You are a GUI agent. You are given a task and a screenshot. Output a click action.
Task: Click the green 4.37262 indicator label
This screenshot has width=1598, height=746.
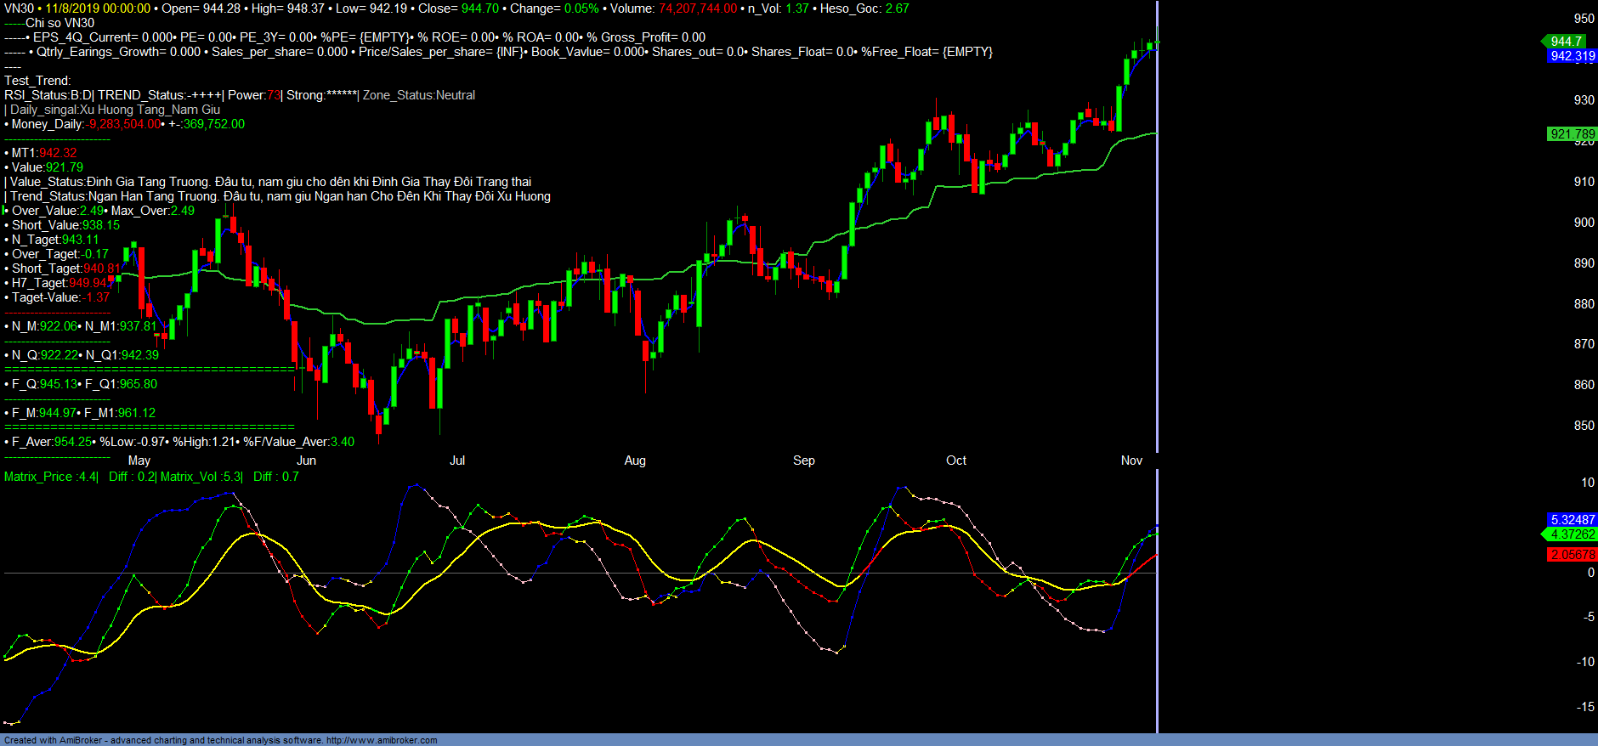click(1572, 534)
